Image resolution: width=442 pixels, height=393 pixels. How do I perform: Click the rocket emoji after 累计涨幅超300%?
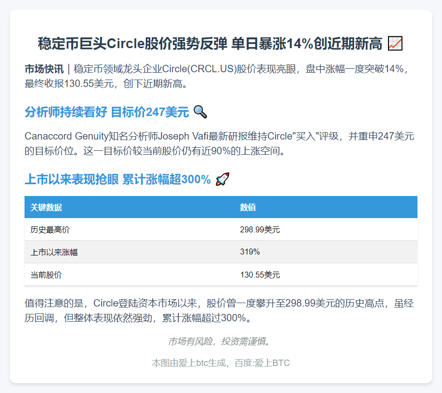tap(222, 180)
